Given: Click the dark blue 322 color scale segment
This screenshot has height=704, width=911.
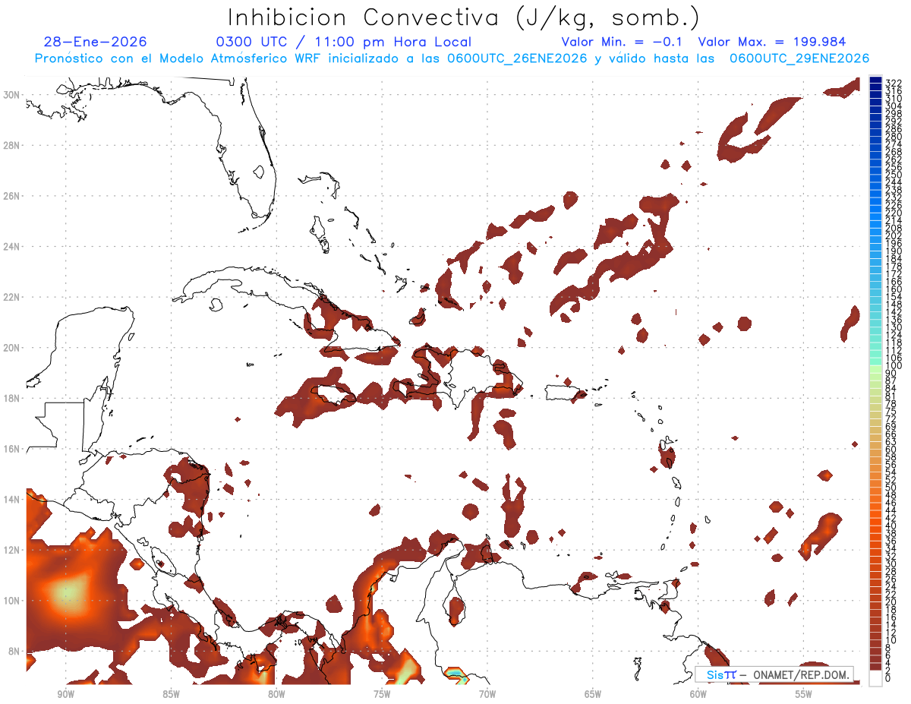Looking at the screenshot, I should pos(875,81).
